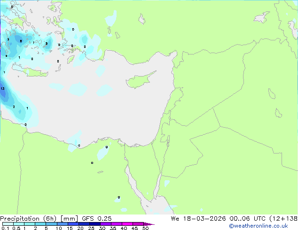The height and width of the screenshot is (230, 298).
Task: Click the above-50 arrow tip of legend
Action: 149,224
